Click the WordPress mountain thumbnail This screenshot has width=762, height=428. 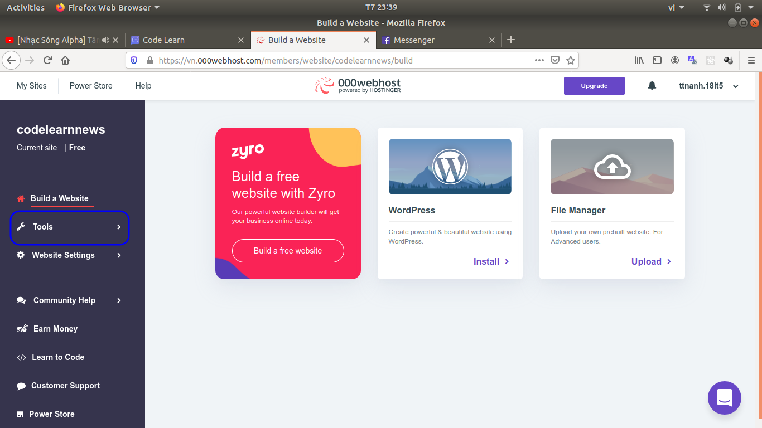tap(450, 167)
